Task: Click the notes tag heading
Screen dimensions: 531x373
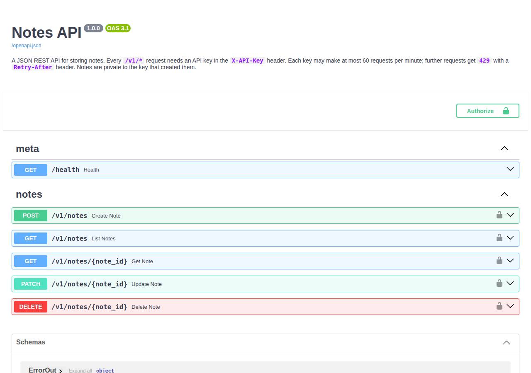Action: coord(29,194)
